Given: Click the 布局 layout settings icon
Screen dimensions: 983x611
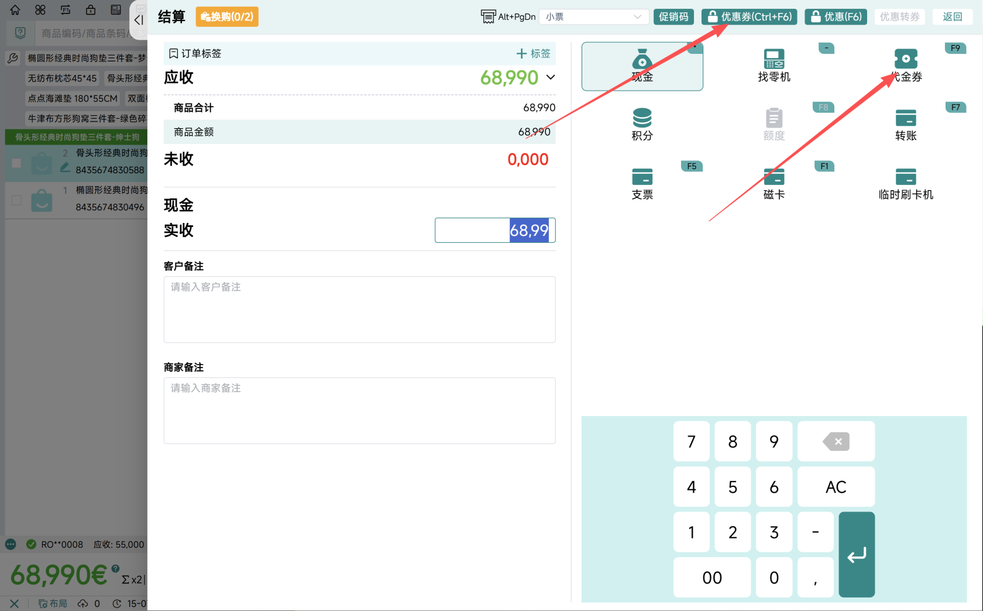Looking at the screenshot, I should 53,603.
